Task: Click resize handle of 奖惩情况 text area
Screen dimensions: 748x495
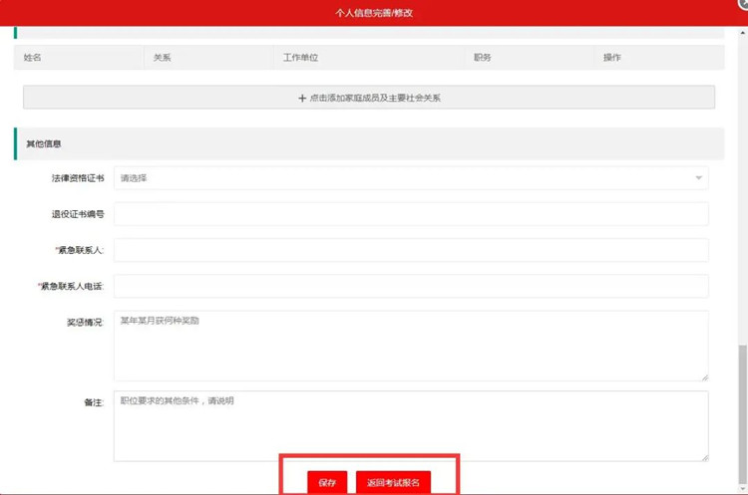Action: point(704,376)
